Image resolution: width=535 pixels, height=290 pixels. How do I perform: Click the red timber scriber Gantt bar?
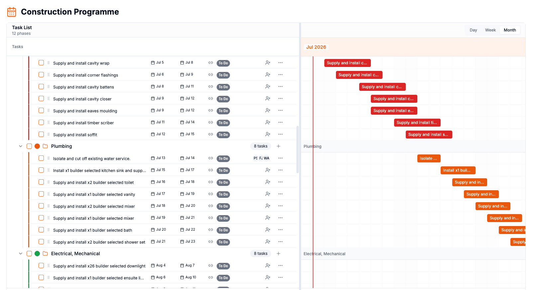pyautogui.click(x=417, y=123)
